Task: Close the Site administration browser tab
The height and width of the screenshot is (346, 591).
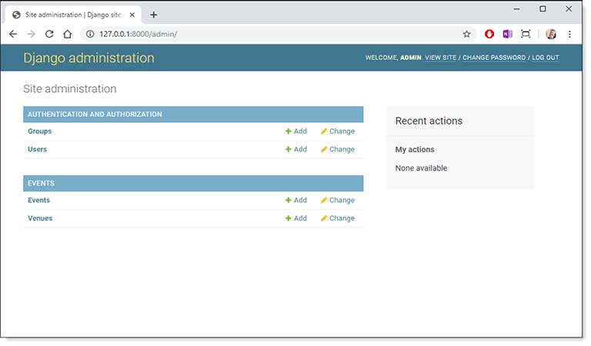Action: (x=132, y=15)
